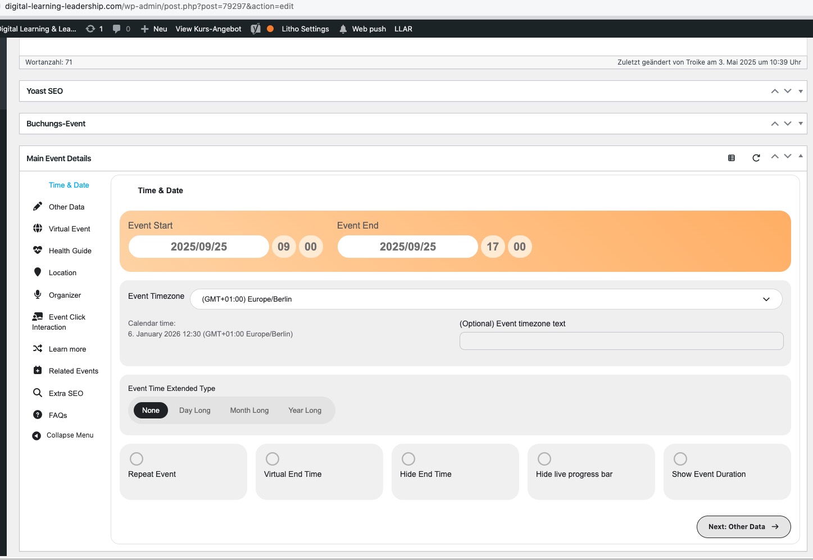Click the question mark FAQs icon
This screenshot has width=813, height=560.
[x=38, y=415]
